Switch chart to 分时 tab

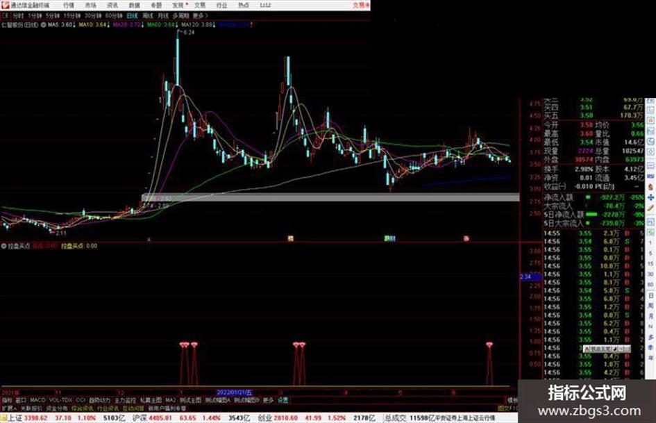[x=17, y=15]
